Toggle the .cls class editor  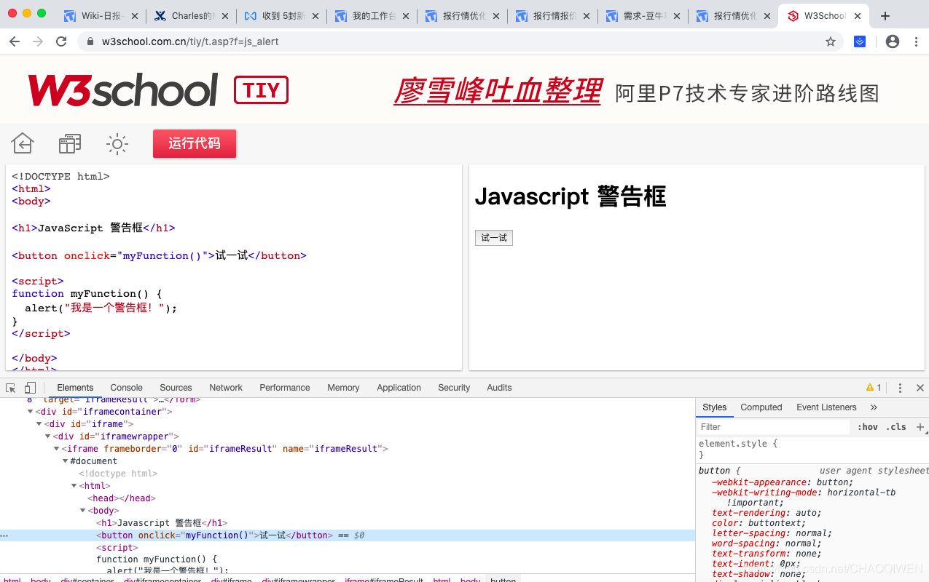896,427
